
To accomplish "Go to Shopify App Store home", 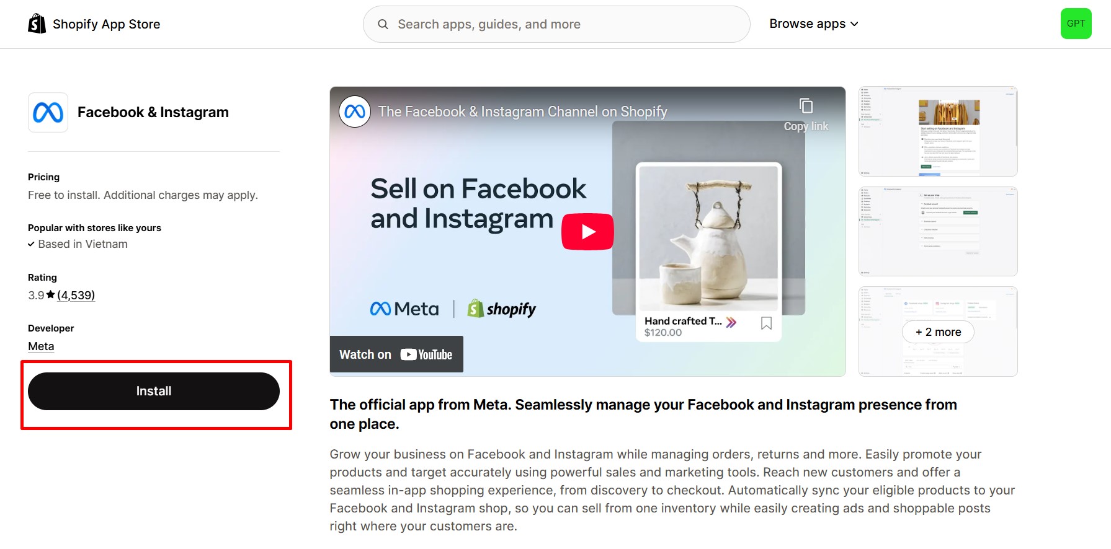I will (x=106, y=24).
